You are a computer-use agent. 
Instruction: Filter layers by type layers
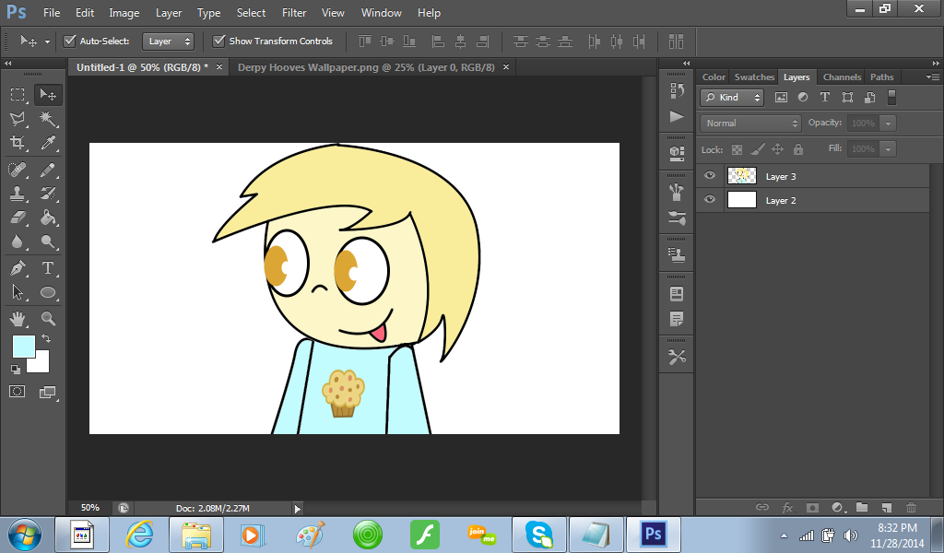coord(825,97)
